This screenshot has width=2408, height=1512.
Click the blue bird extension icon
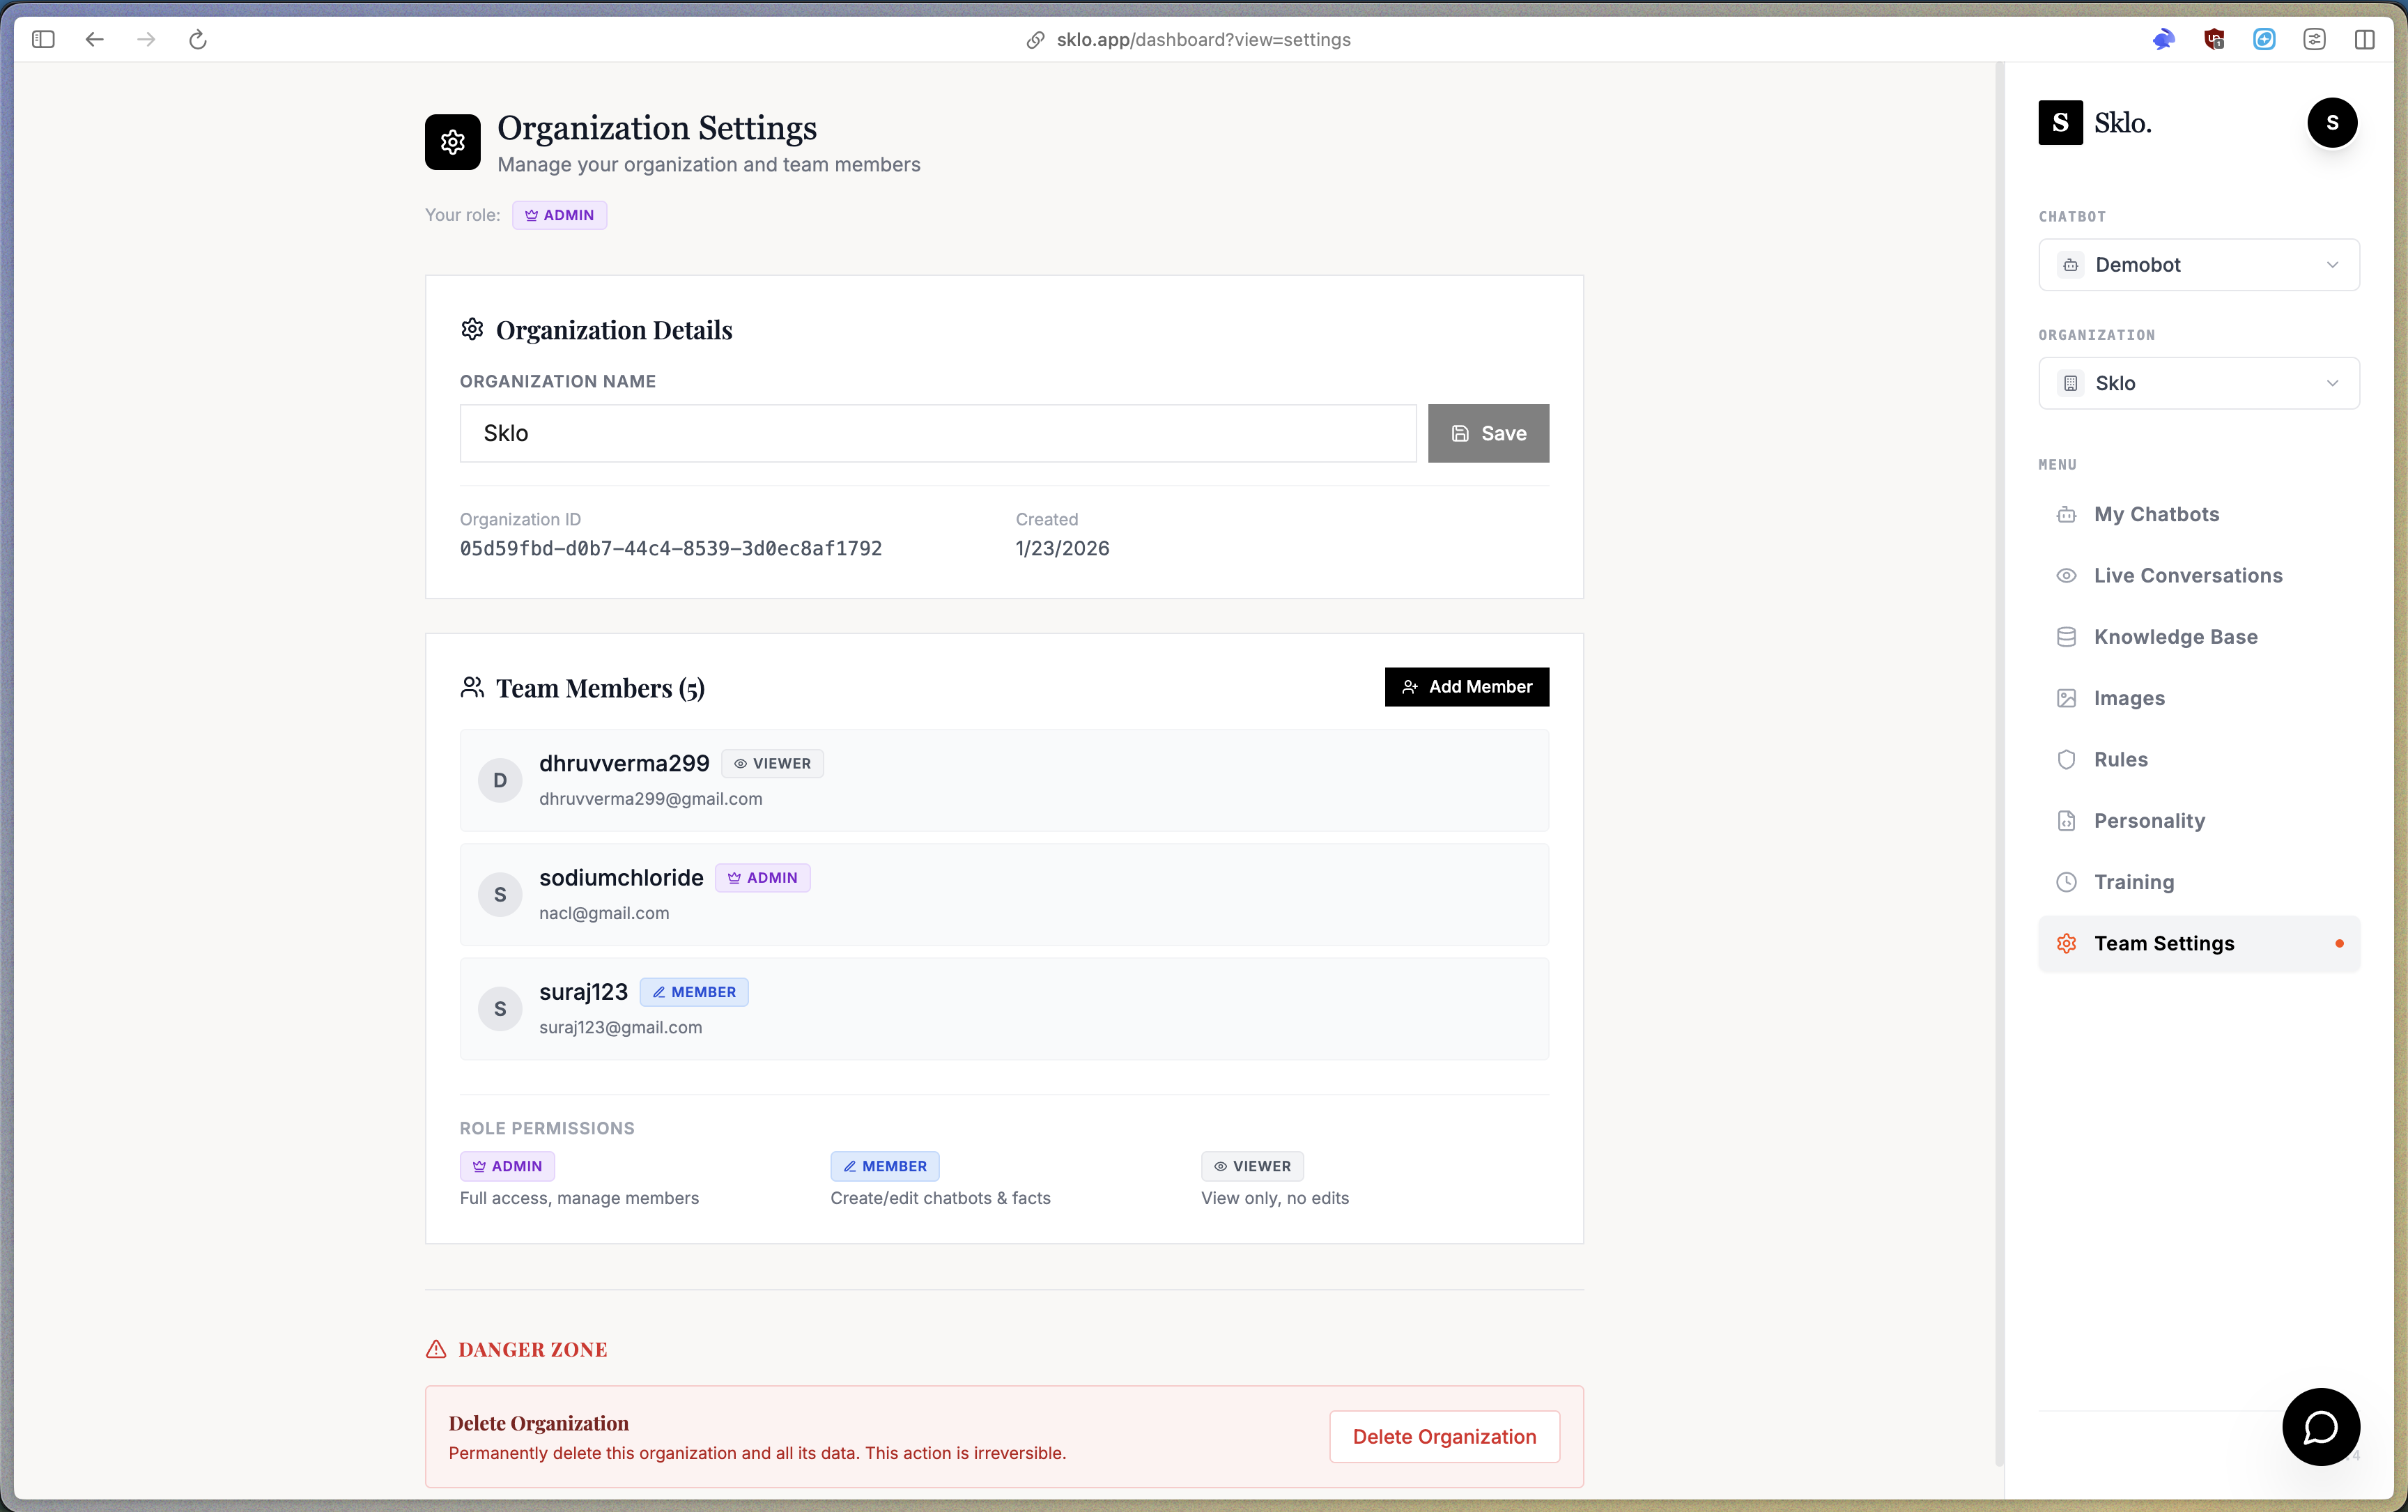pos(2163,40)
